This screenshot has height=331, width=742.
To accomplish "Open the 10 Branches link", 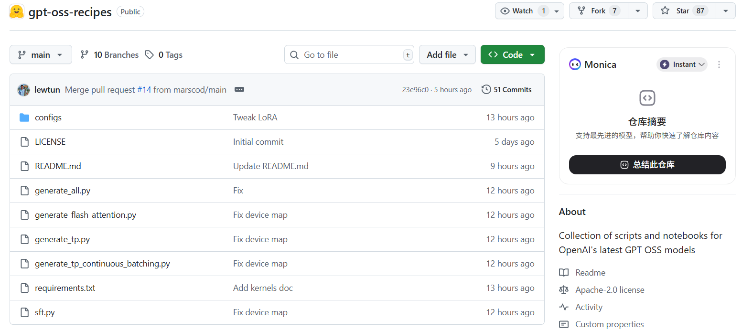I will [109, 55].
